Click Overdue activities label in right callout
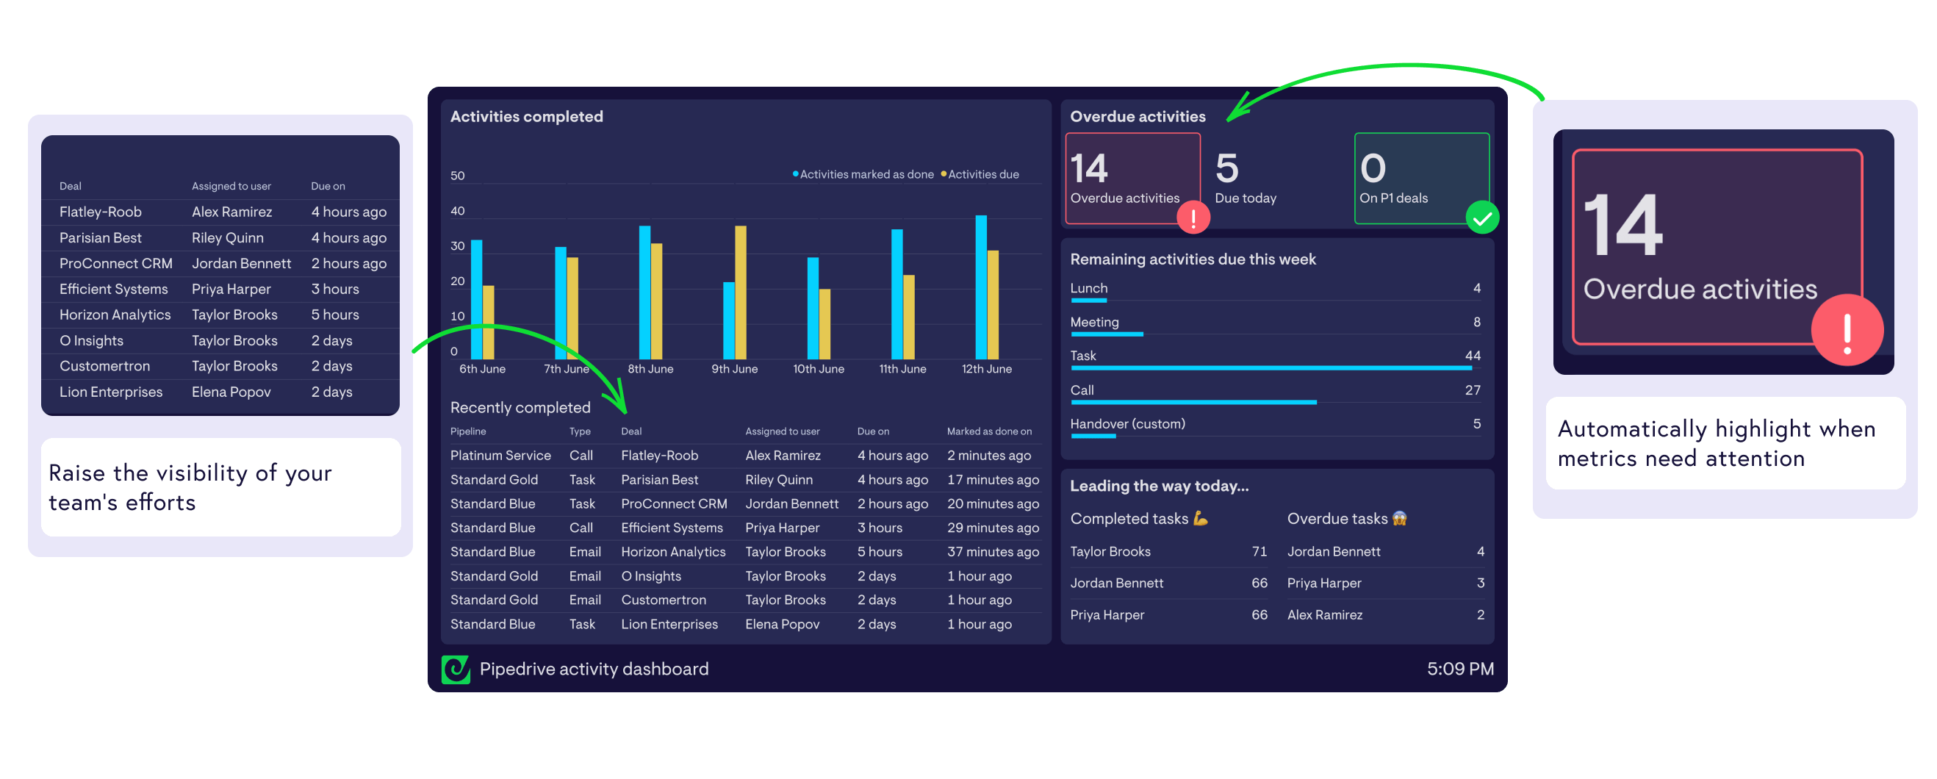 click(1700, 290)
